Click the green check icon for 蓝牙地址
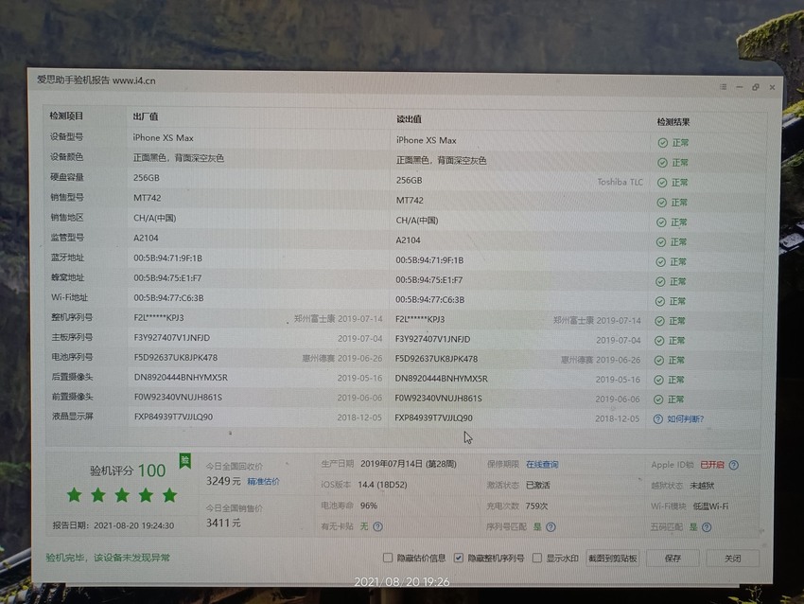The image size is (804, 604). click(660, 262)
